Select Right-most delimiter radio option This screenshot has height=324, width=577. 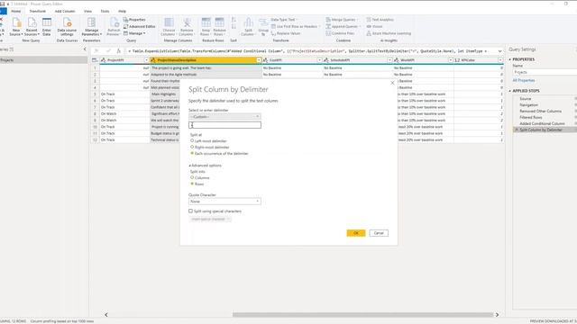(192, 147)
